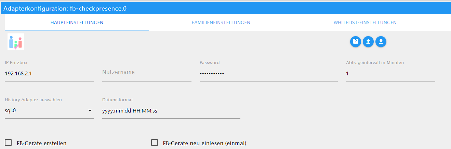This screenshot has height=149, width=451.
Task: Click the download configuration arrow icon
Action: coord(381,42)
